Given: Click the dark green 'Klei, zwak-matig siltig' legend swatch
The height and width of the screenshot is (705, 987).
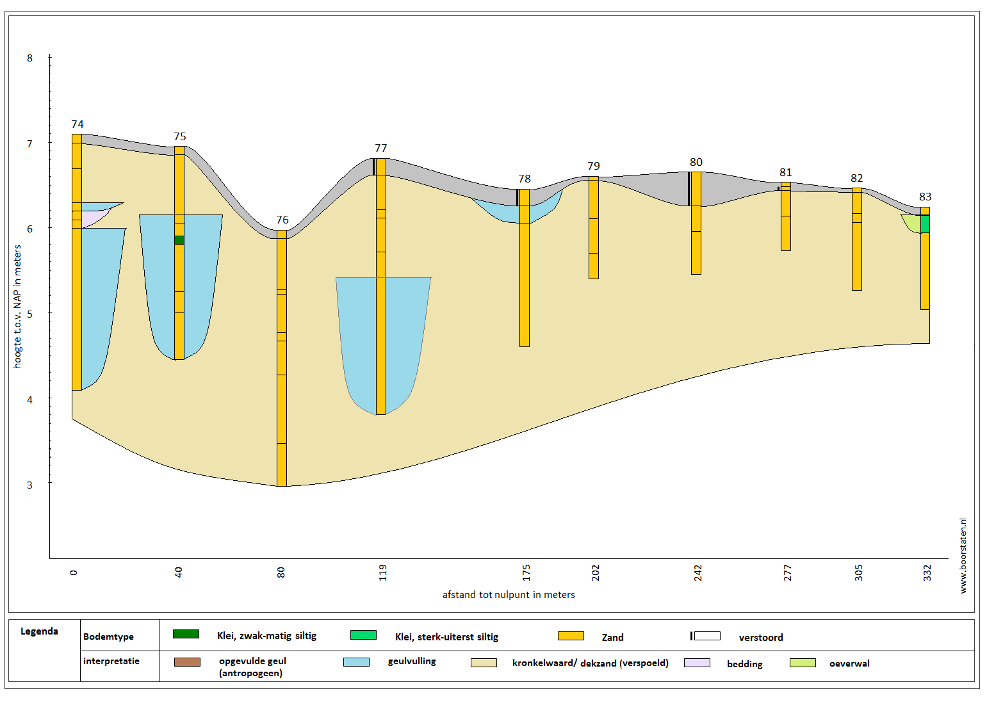Looking at the screenshot, I should tap(186, 634).
